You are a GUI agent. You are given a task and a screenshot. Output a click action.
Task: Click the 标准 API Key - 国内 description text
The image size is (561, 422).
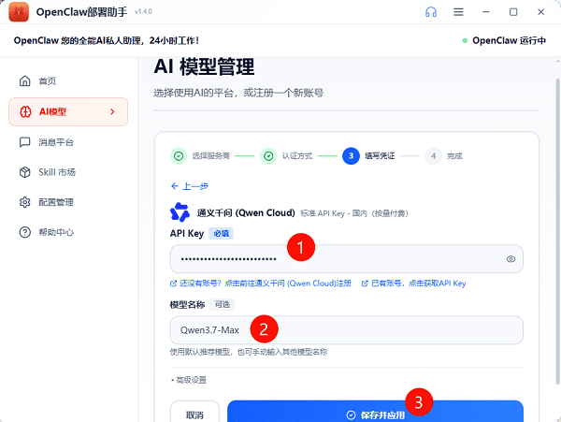(x=354, y=213)
